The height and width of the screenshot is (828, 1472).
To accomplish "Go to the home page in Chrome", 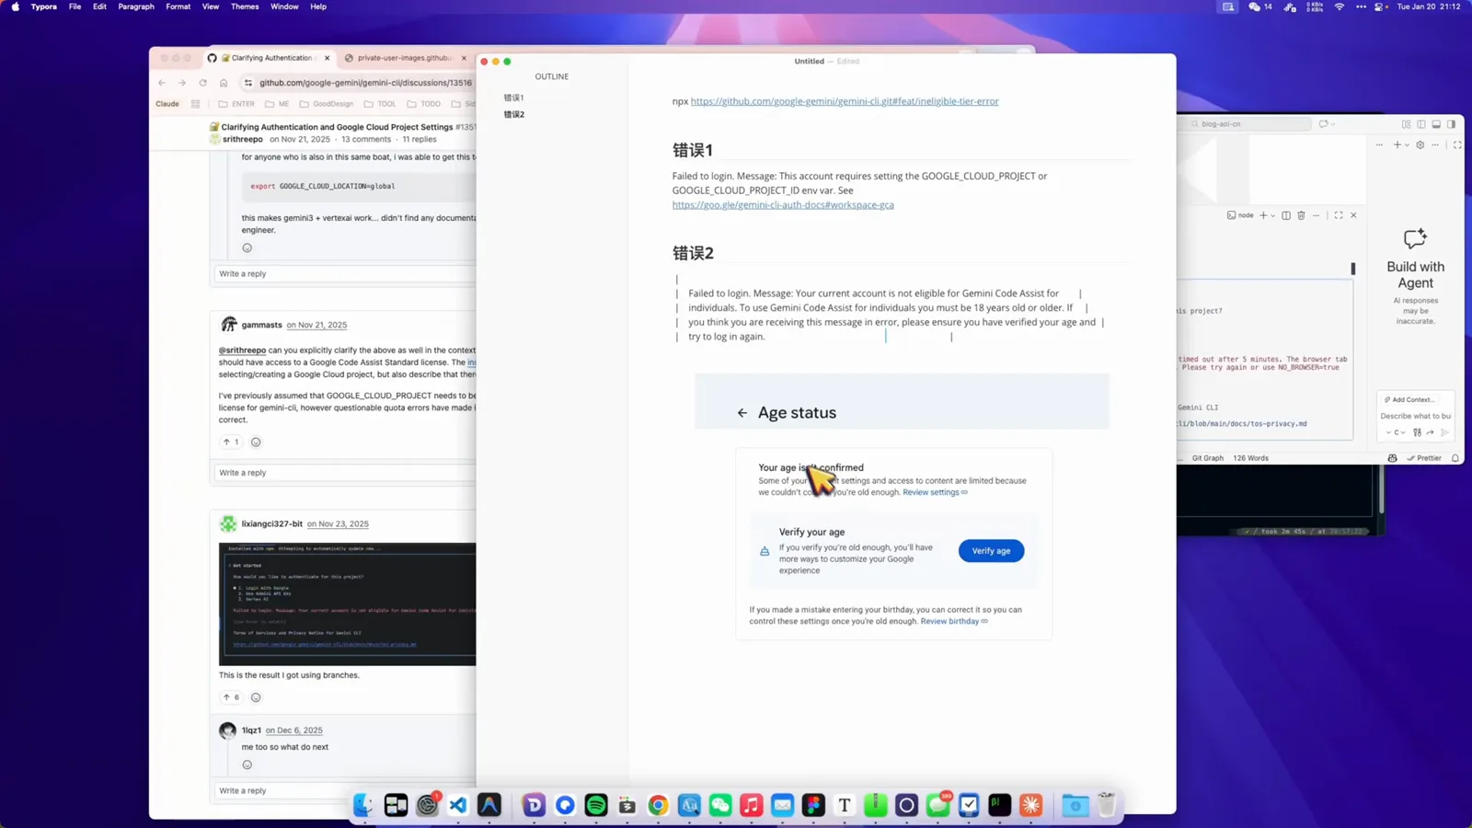I will coord(224,83).
